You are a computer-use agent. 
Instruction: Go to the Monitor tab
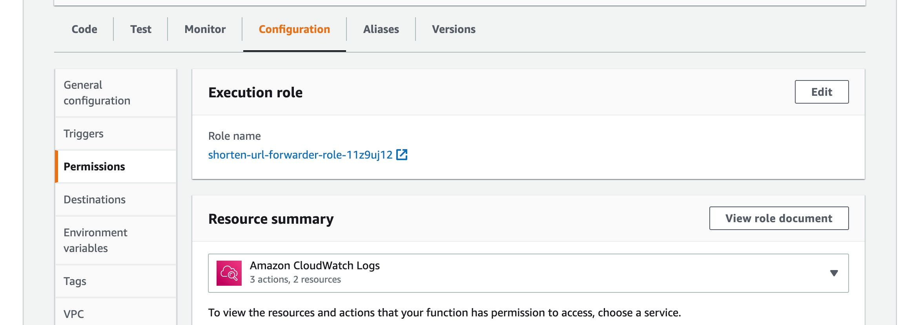click(x=205, y=29)
